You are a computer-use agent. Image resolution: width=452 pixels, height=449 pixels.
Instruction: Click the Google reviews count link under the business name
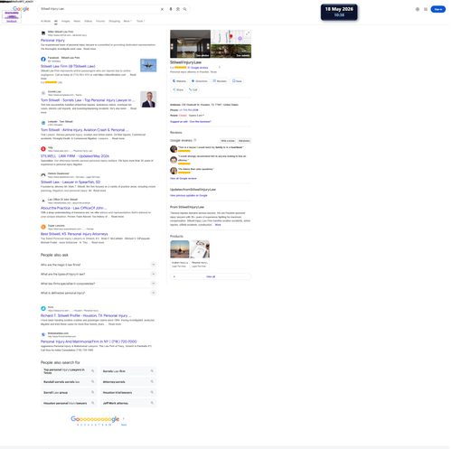199,68
